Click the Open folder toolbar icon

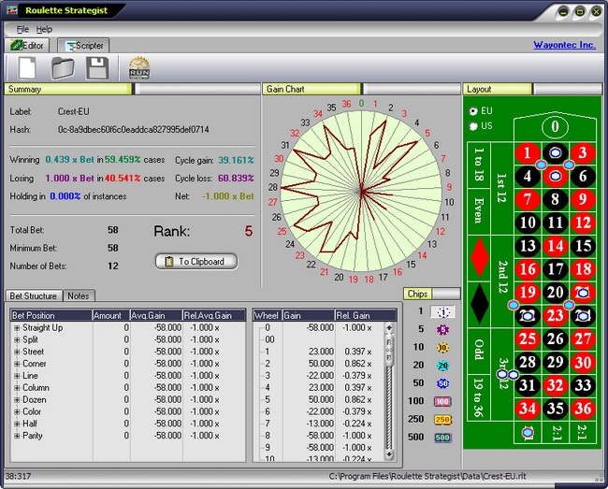62,68
